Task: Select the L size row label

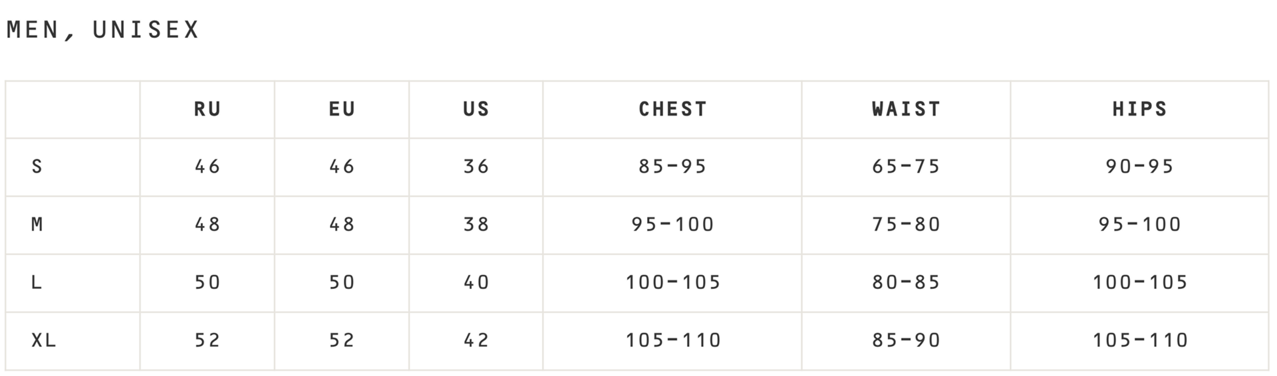Action: coord(37,282)
